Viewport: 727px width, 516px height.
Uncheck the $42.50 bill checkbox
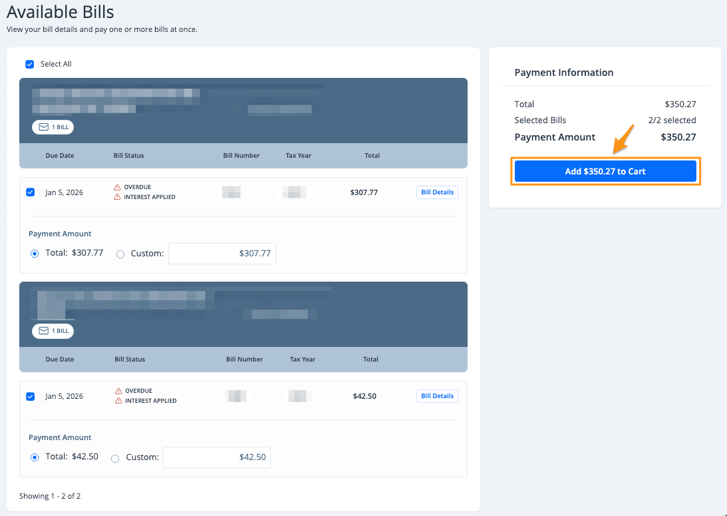click(30, 396)
